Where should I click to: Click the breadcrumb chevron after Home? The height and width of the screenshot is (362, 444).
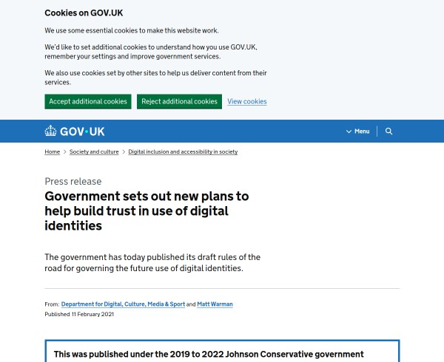tap(65, 152)
